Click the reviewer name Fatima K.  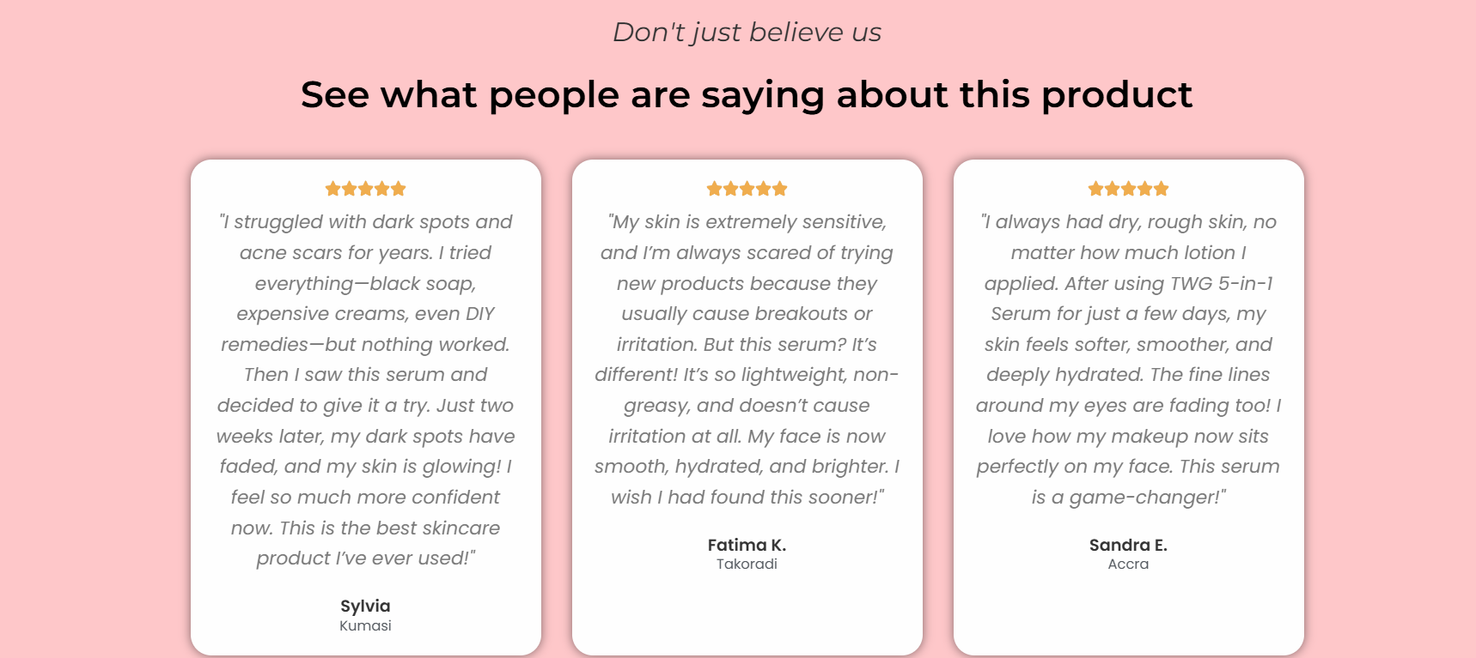click(747, 545)
